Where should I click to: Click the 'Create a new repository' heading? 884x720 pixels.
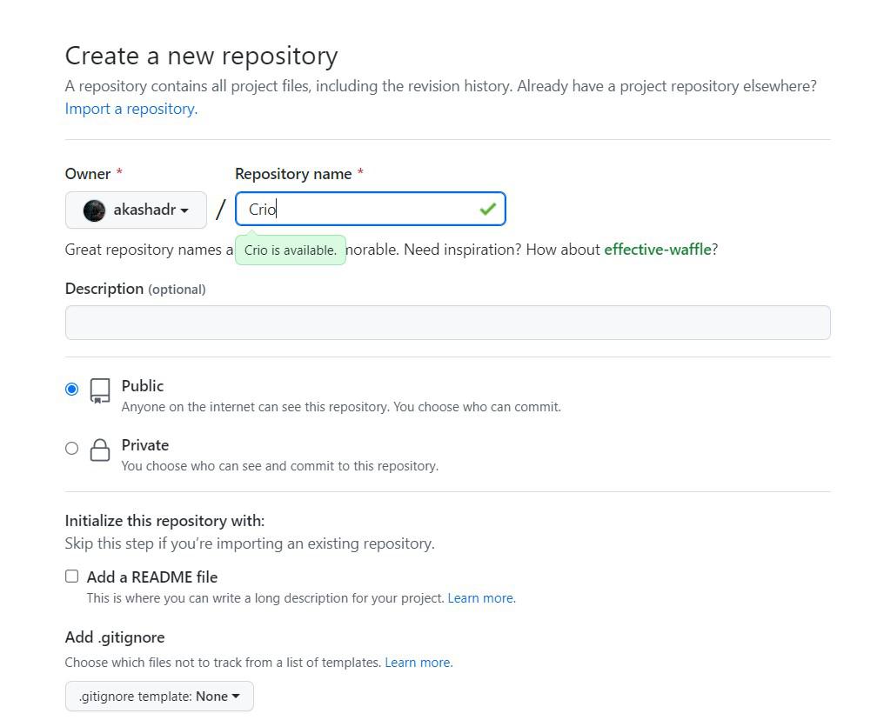tap(201, 56)
